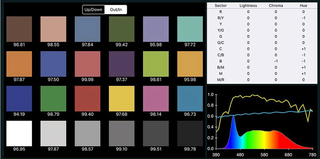Pick the deep blue swatch 94.19
Screen dimensions: 320x159
point(19,98)
